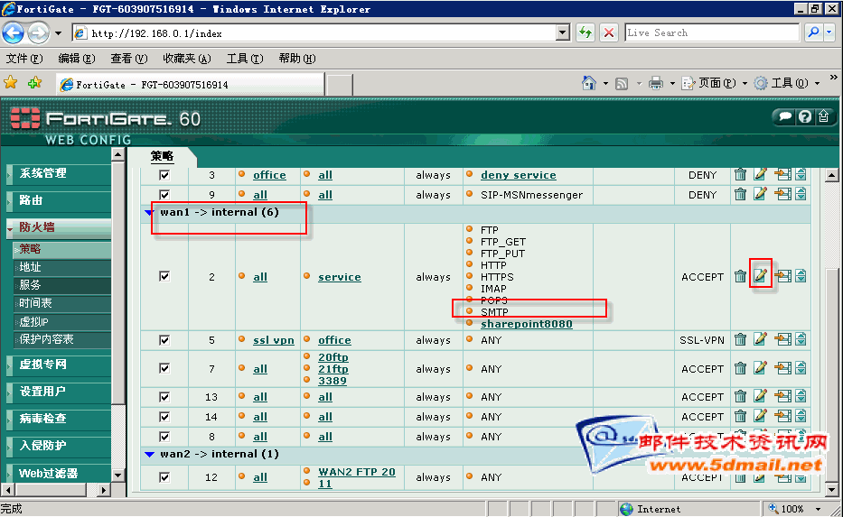Open the address bar URL dropdown
This screenshot has height=517, width=843.
(563, 32)
